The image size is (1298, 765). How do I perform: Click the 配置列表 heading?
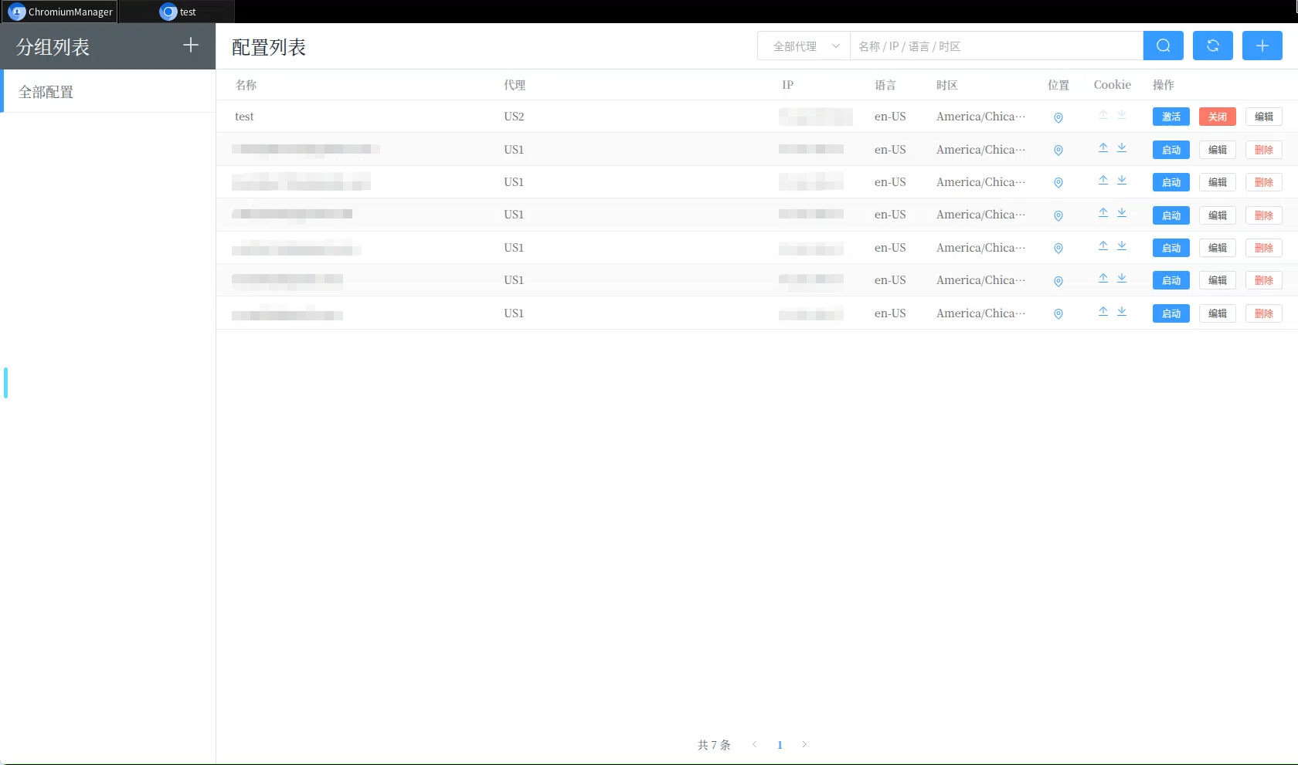click(269, 47)
